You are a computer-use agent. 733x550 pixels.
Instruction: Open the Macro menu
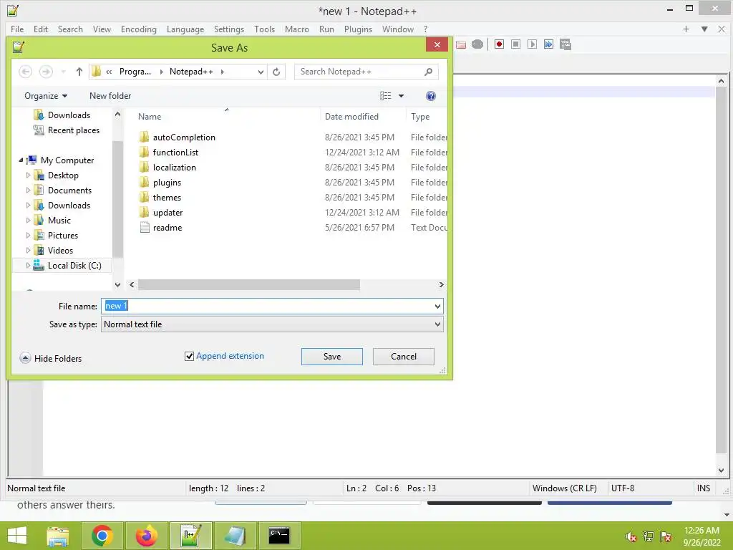[297, 29]
